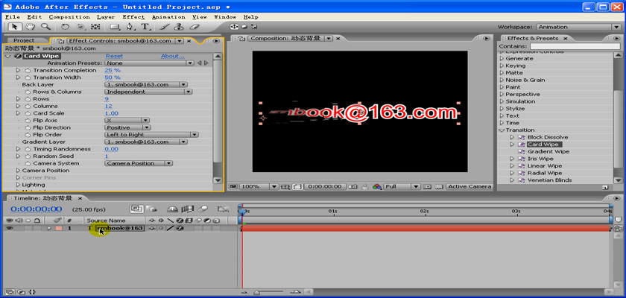Open the Back Layer dropdown
Viewport: 626px width, 298px height.
(146, 85)
